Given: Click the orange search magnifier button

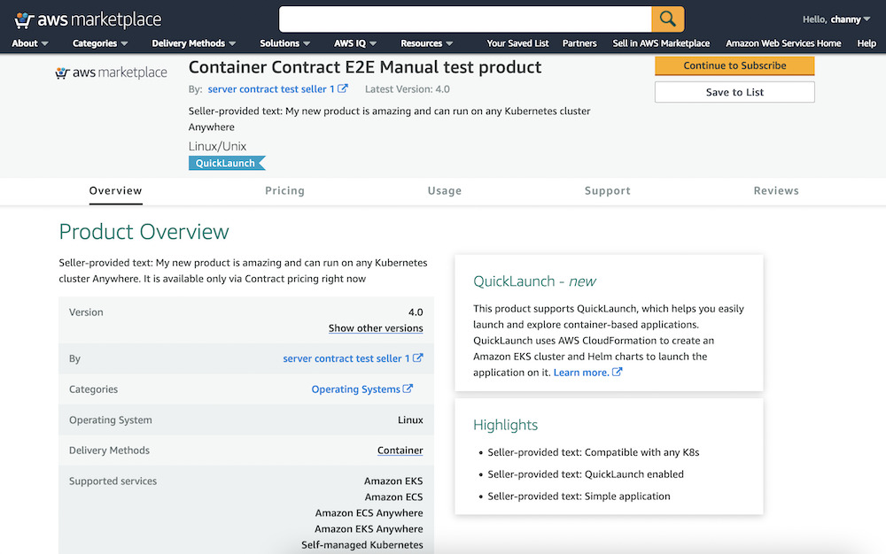Looking at the screenshot, I should tap(667, 19).
